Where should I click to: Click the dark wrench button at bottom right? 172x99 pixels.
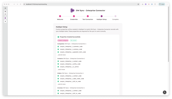(x=165, y=92)
